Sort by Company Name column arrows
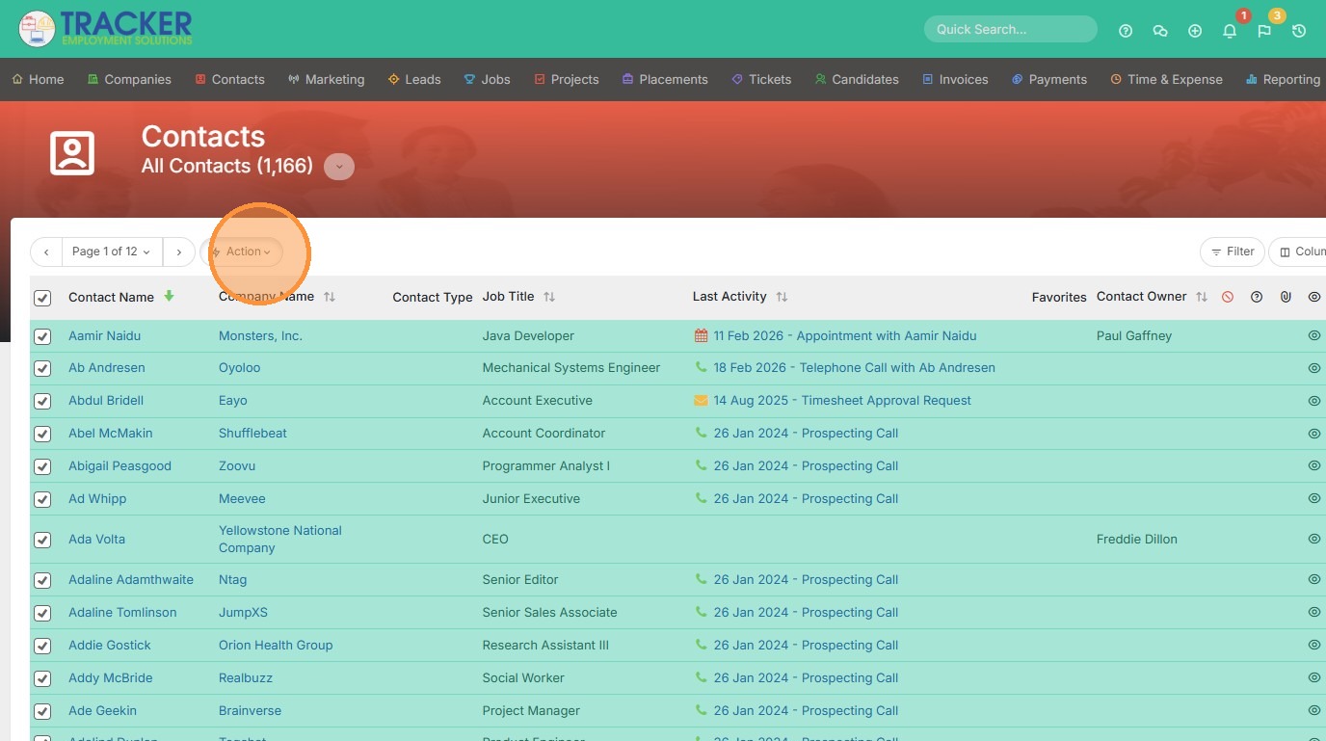Viewport: 1326px width, 741px height. click(330, 297)
